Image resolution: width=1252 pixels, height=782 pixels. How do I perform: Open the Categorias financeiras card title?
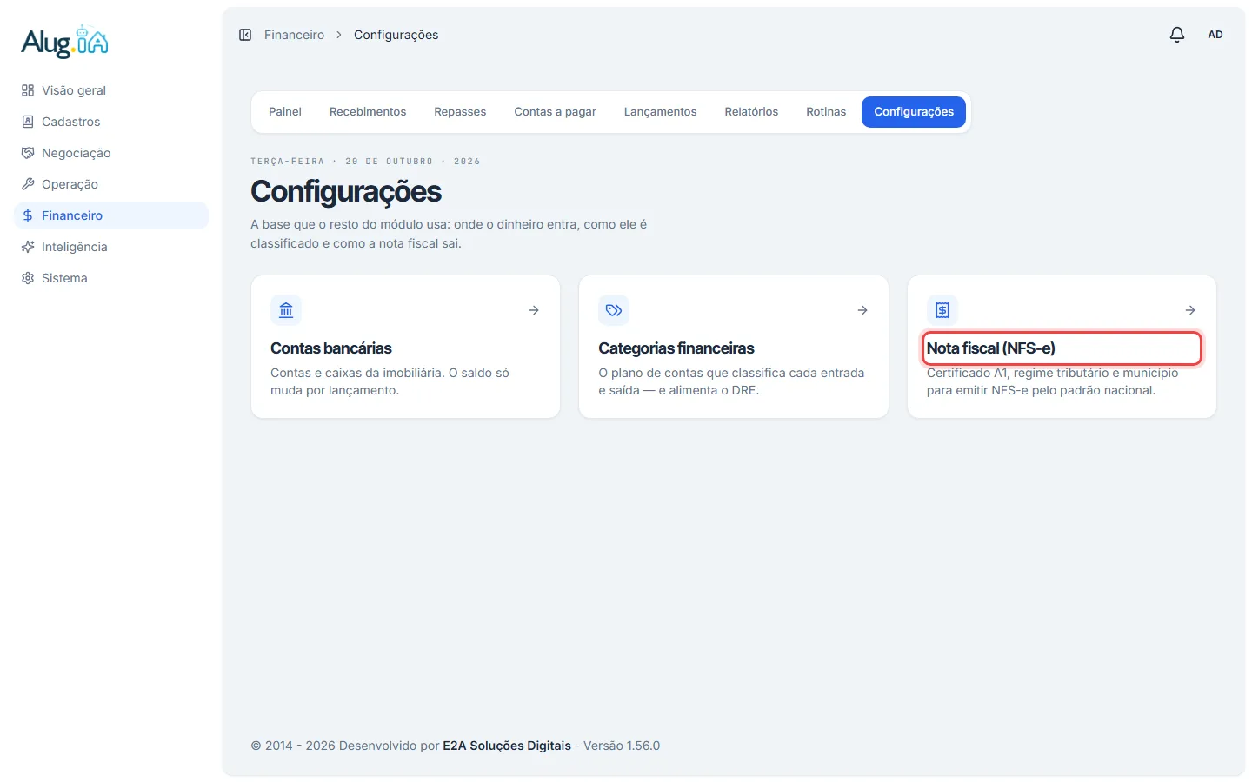click(x=676, y=348)
